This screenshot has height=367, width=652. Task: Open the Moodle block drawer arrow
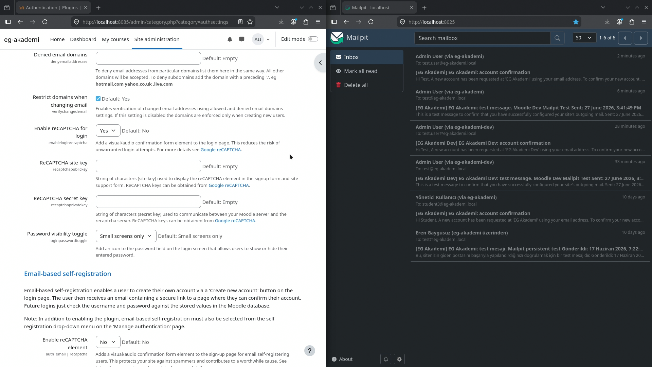[x=320, y=63]
